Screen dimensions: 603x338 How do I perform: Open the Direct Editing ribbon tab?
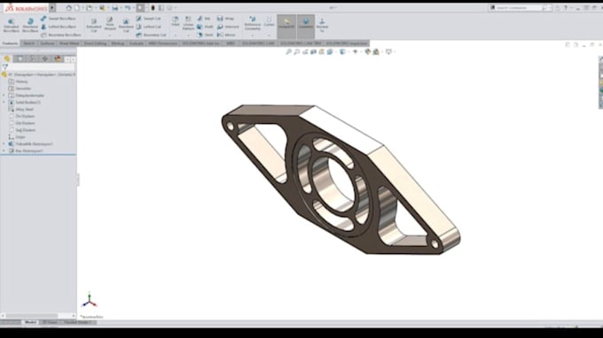click(95, 43)
